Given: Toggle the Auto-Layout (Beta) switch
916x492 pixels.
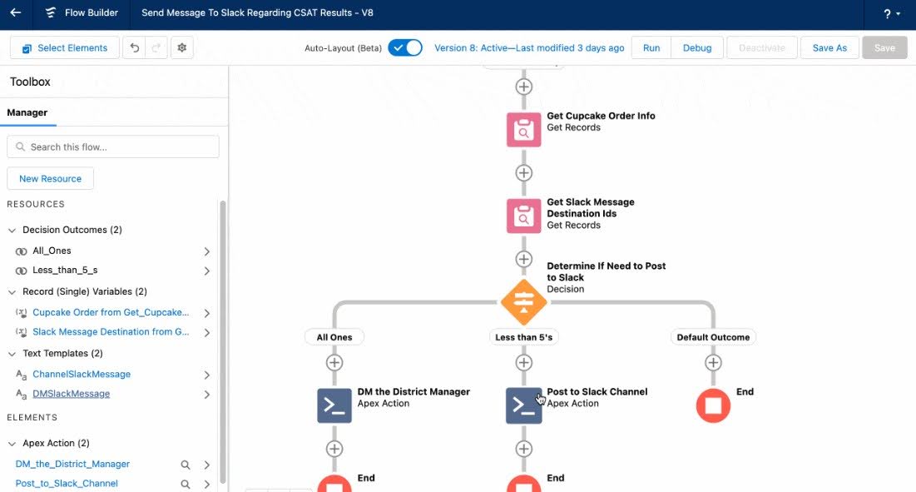Looking at the screenshot, I should [406, 48].
